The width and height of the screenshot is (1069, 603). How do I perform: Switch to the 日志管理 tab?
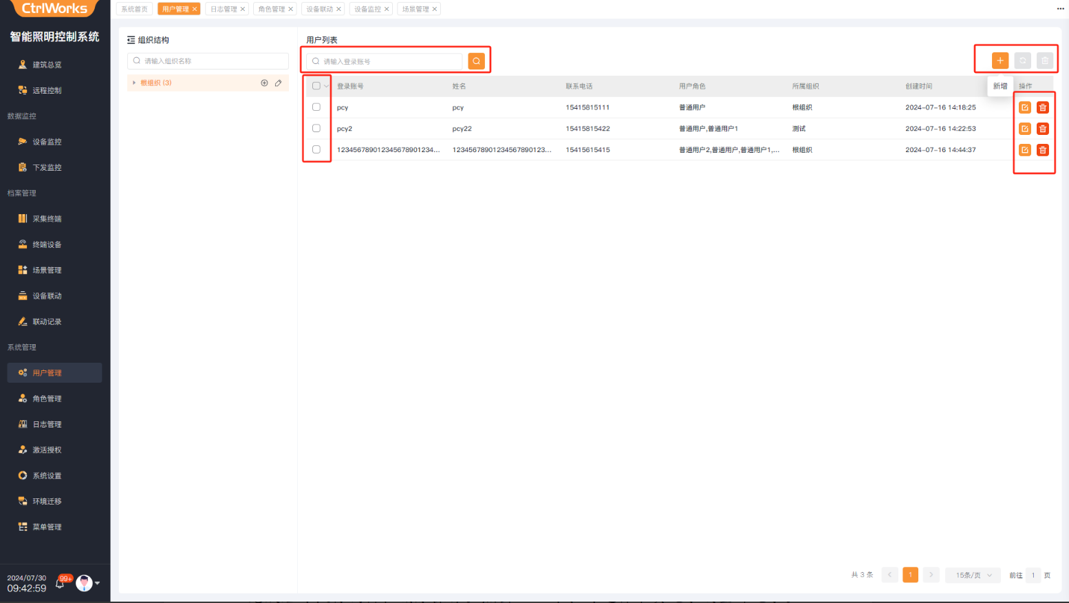224,9
